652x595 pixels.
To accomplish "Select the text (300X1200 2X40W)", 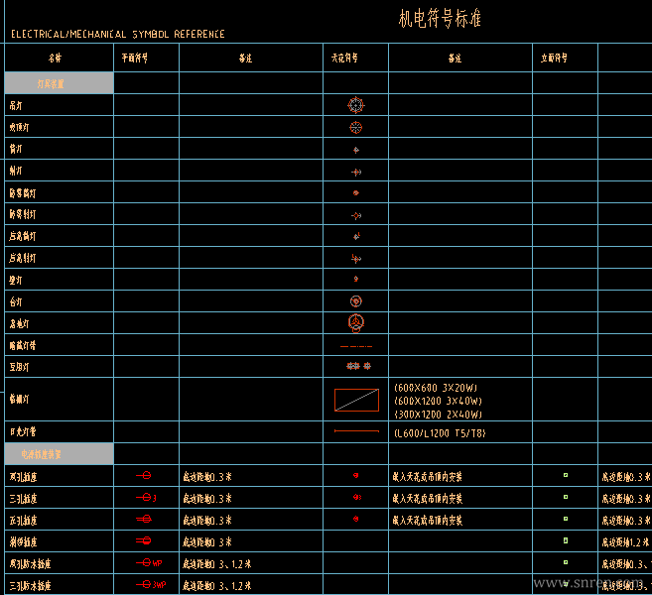I will pos(438,415).
